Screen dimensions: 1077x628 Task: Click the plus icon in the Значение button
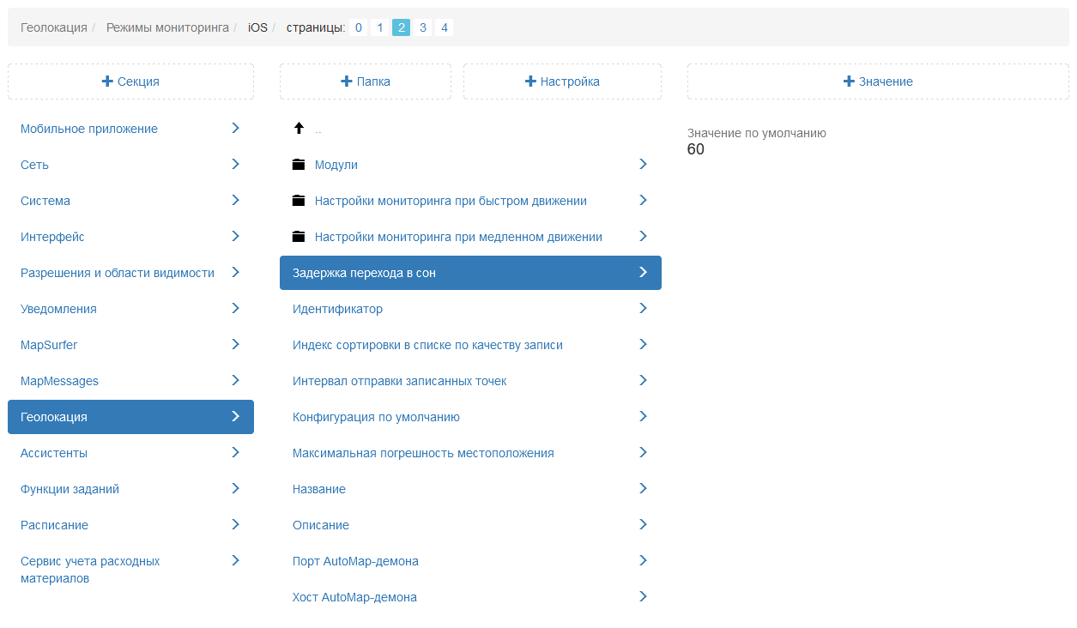tap(849, 82)
